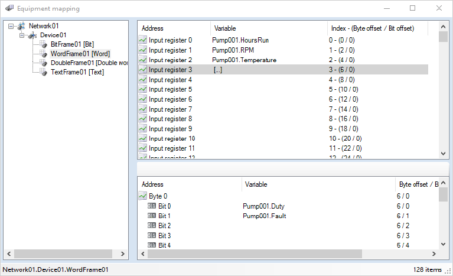This screenshot has width=453, height=276.
Task: Click the Byte 0 chart icon
Action: (142, 196)
